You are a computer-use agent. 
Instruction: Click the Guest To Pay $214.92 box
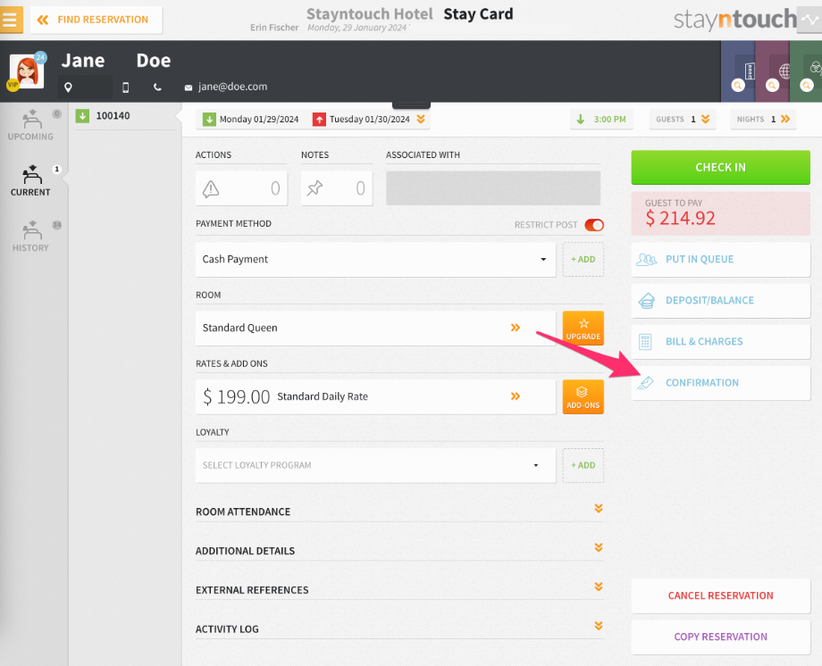[720, 213]
